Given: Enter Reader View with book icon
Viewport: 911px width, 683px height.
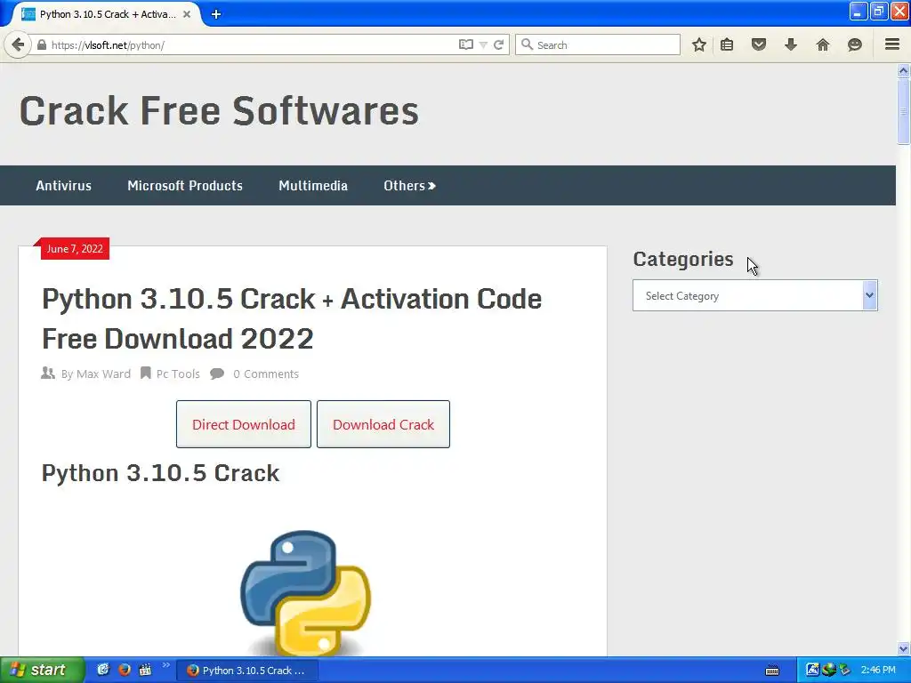Looking at the screenshot, I should [465, 44].
